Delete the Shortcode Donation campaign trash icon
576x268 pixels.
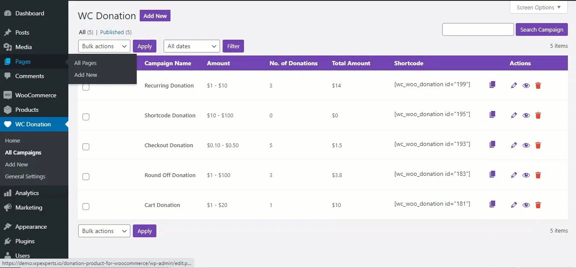pos(538,115)
